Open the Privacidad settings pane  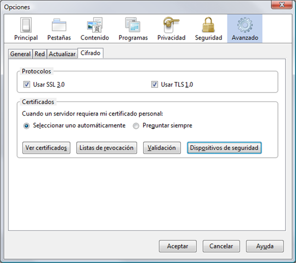pos(171,29)
